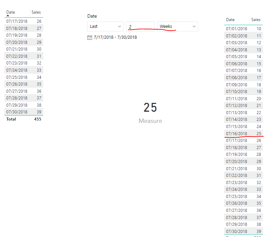268x237 pixels.
Task: Click sales value 26 in the left table
Action: pyautogui.click(x=39, y=21)
